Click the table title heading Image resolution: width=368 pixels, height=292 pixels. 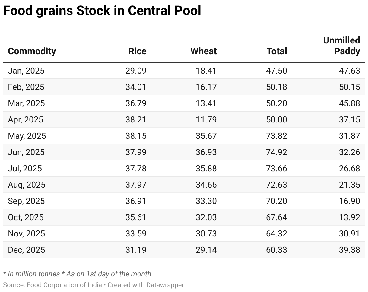pos(102,11)
